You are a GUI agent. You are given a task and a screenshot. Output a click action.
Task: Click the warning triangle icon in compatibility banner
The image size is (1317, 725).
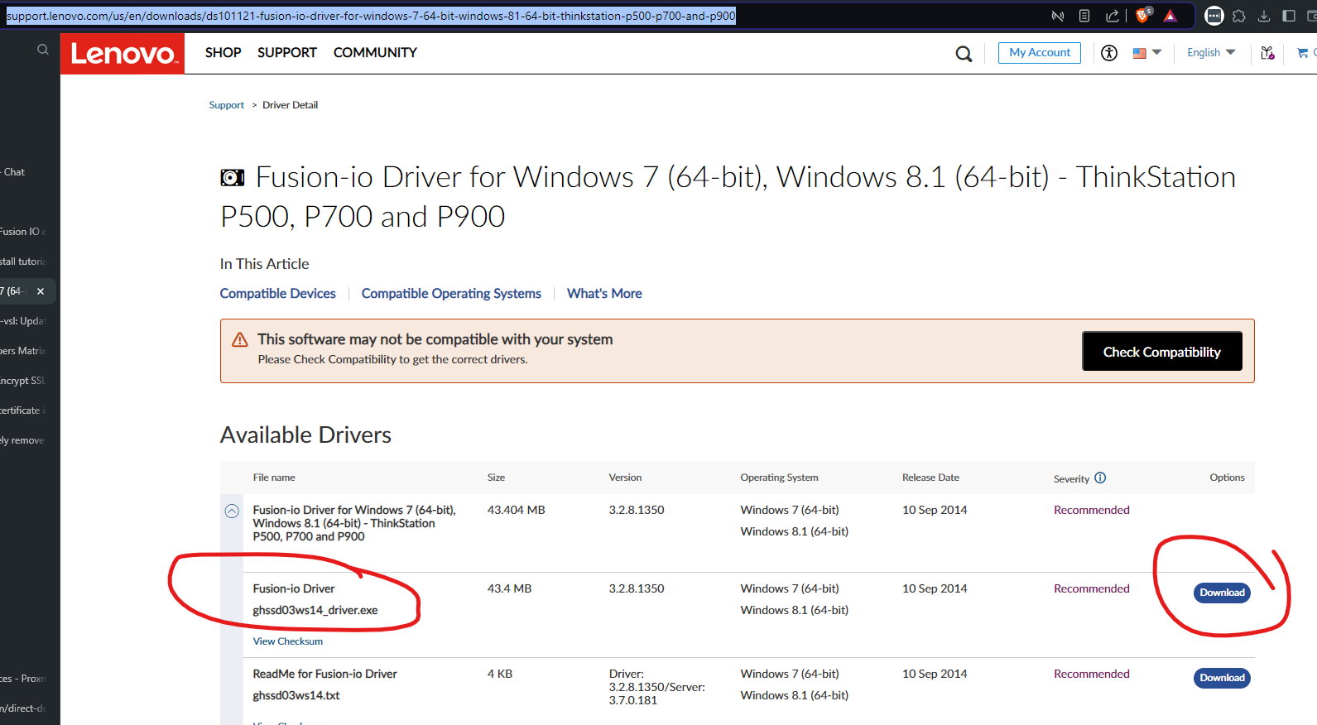tap(240, 340)
